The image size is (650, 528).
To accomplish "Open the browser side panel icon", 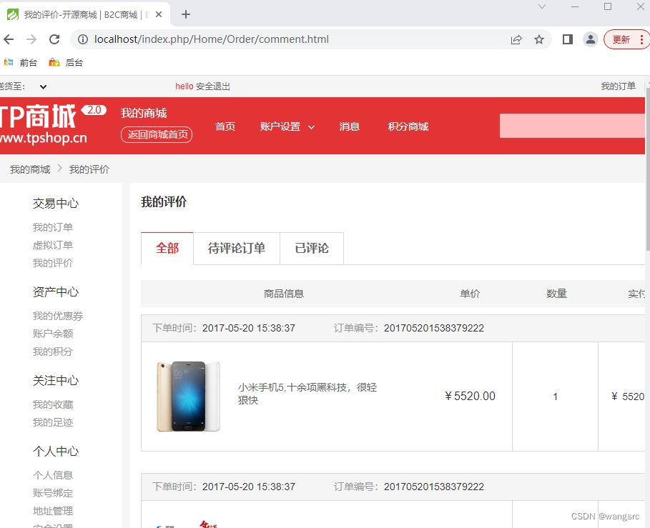I will pyautogui.click(x=567, y=39).
